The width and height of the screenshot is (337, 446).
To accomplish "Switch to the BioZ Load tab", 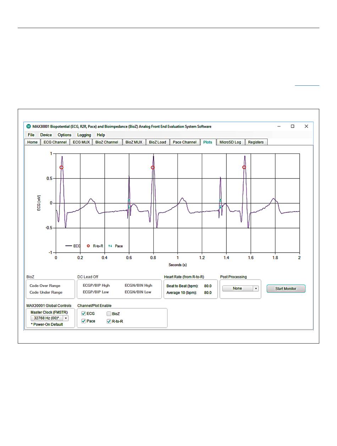I will tap(158, 142).
